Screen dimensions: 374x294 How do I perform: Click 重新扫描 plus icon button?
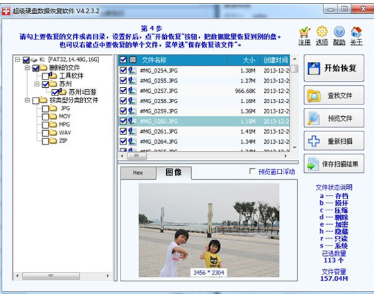click(334, 141)
